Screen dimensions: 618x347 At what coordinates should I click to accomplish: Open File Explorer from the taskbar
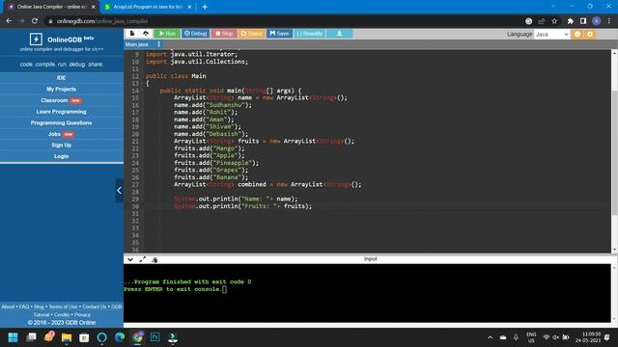67,337
